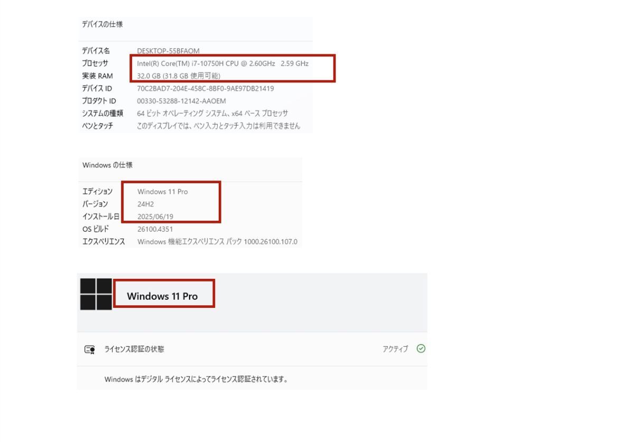Click the Windows 11 Pro edition value
Screen dimensions: 634x442
click(162, 192)
